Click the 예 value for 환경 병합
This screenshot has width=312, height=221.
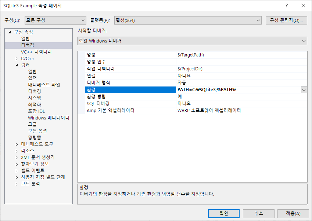[x=241, y=97]
